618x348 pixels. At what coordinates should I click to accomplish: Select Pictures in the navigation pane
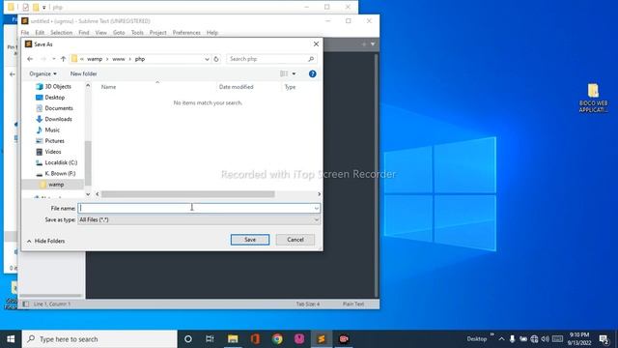[50, 141]
